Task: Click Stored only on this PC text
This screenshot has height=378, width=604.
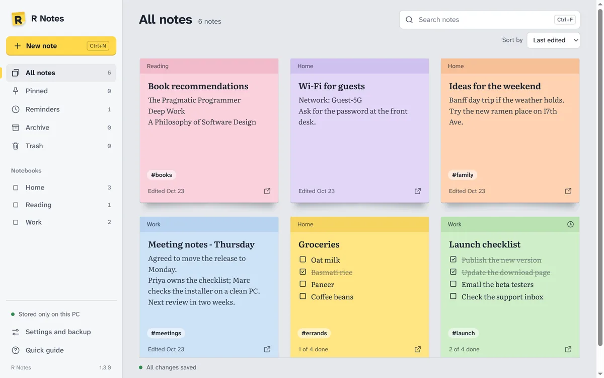Action: pyautogui.click(x=49, y=314)
